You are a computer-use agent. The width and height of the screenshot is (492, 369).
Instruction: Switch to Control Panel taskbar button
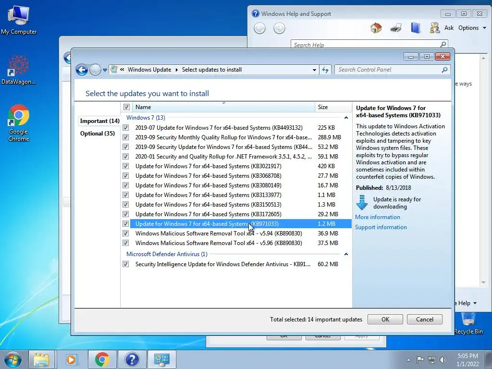tap(162, 359)
